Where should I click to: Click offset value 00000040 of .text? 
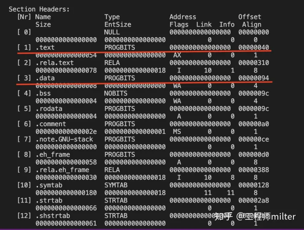[x=254, y=47]
